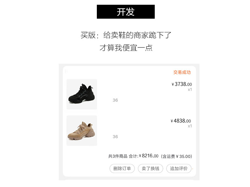Screen dimensions: 250x187
Task: Open the beige sneaker thumbnail
Action: (x=82, y=131)
